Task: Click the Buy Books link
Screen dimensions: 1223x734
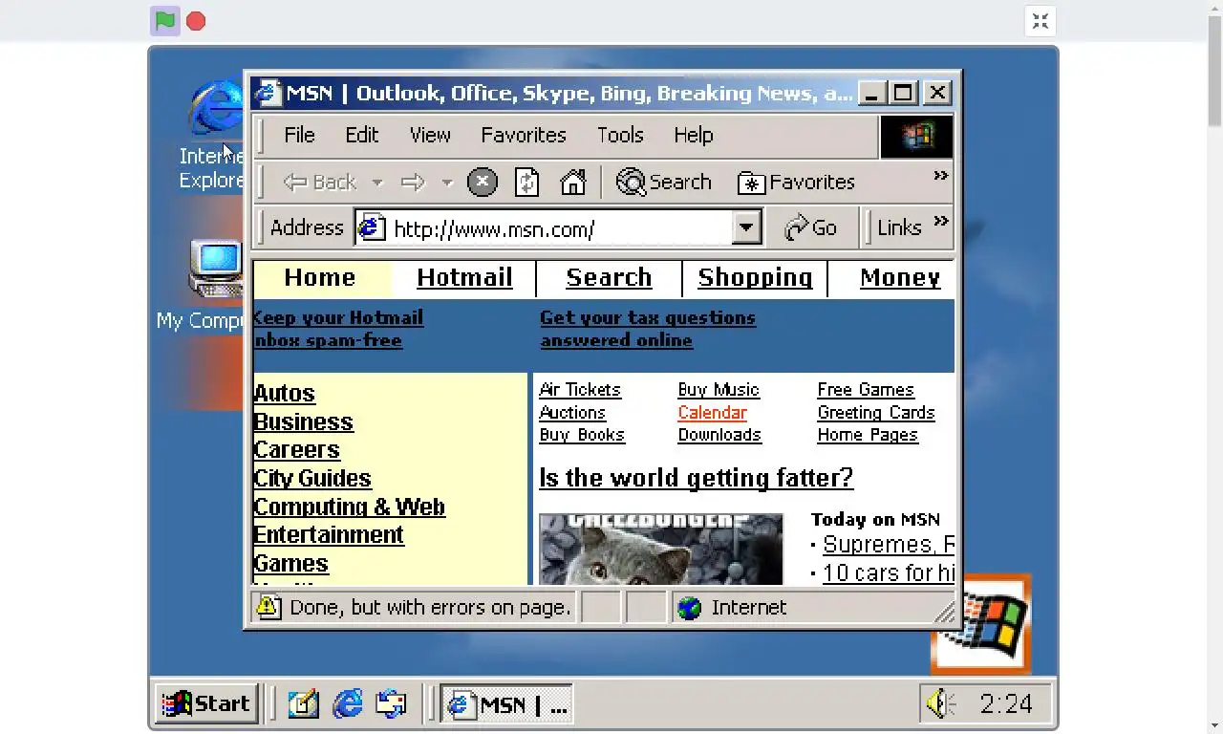Action: click(582, 435)
